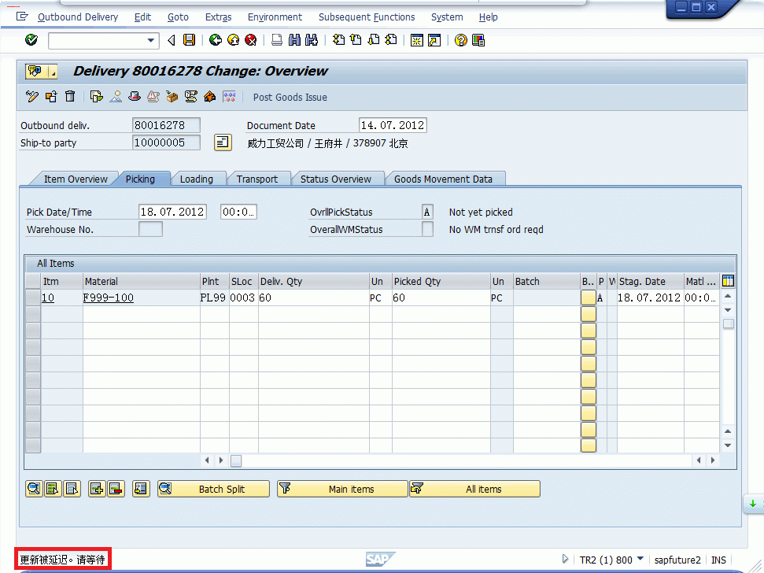This screenshot has width=764, height=573.
Task: Open the Edit menu
Action: [142, 17]
